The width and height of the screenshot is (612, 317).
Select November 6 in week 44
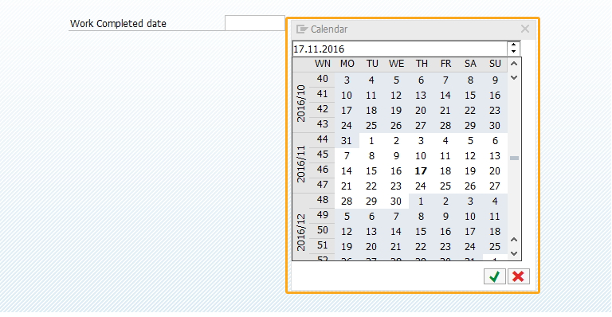point(495,141)
